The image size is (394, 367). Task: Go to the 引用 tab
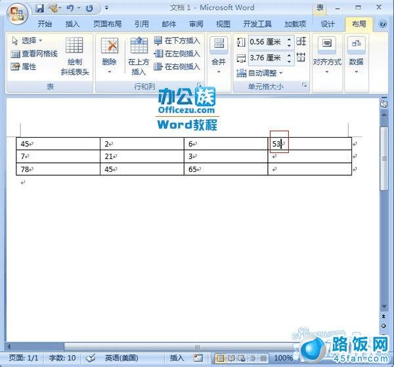coord(141,24)
